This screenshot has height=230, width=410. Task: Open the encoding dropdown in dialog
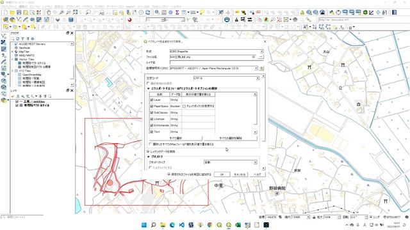[x=226, y=78]
